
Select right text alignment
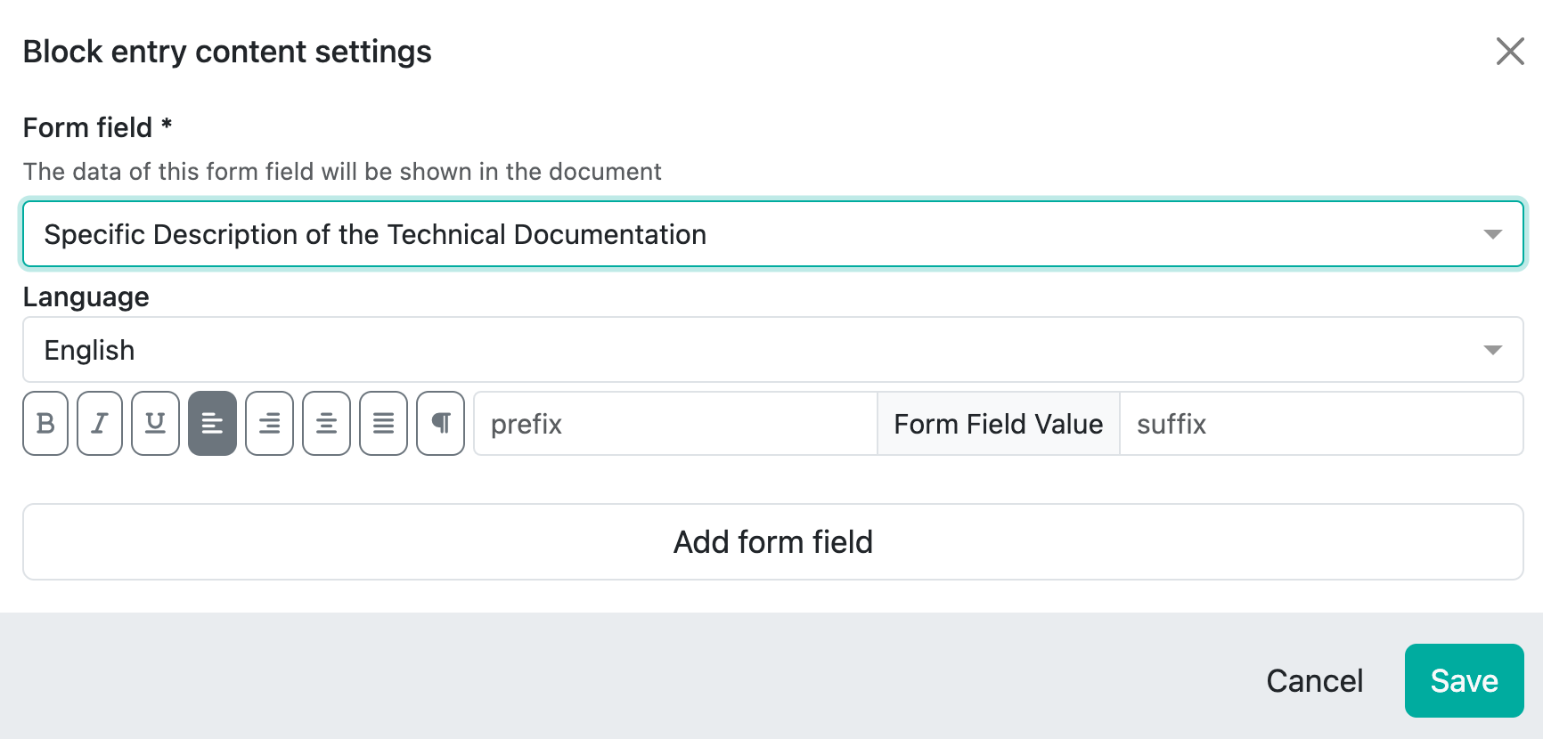click(269, 424)
